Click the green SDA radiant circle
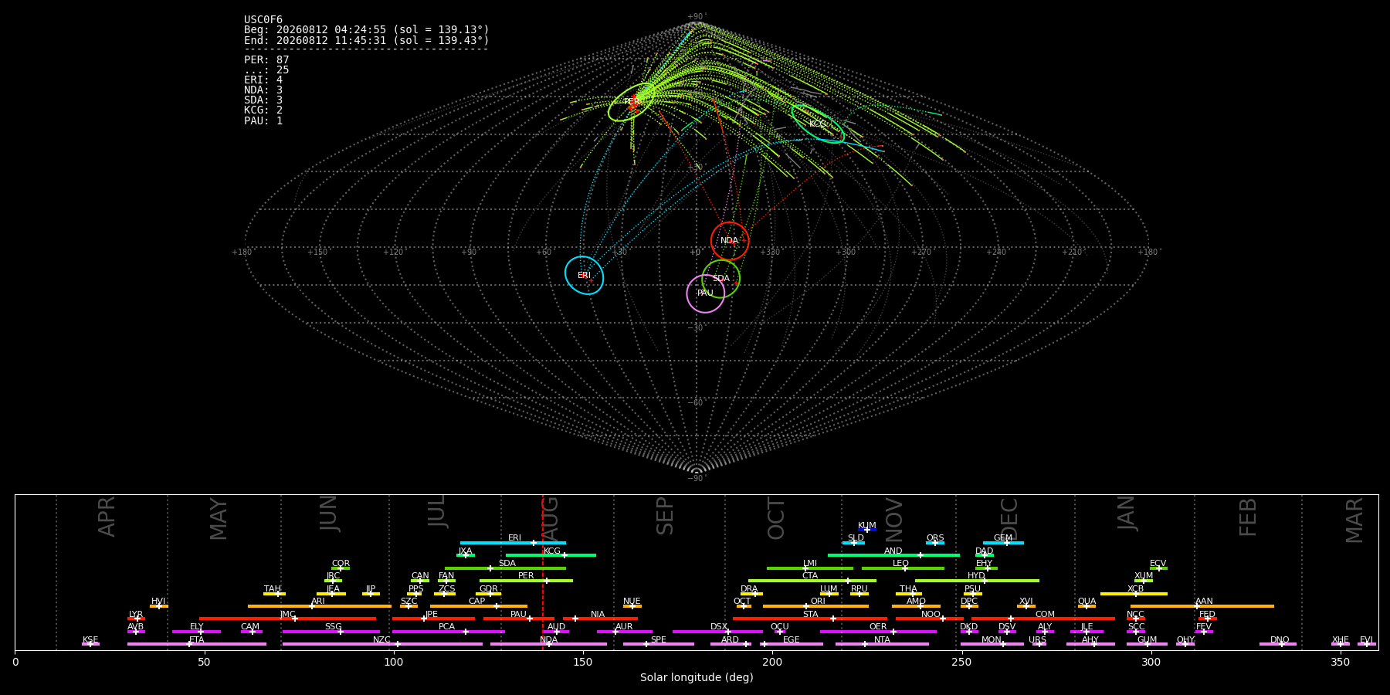1390x695 pixels. click(721, 279)
